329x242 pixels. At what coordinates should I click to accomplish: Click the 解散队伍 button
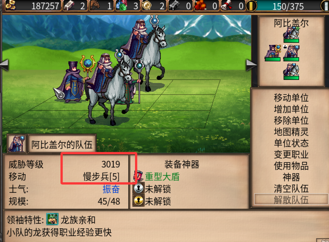(x=291, y=200)
